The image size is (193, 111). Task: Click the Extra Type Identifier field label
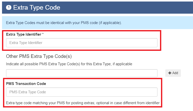[24, 34]
